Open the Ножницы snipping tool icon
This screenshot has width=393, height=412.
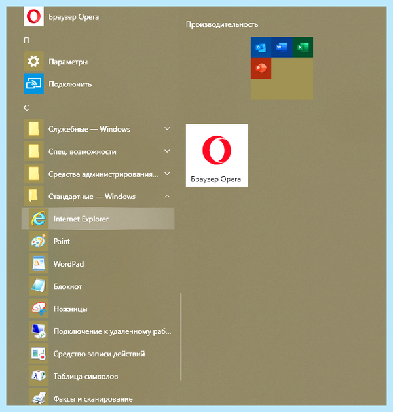39,309
